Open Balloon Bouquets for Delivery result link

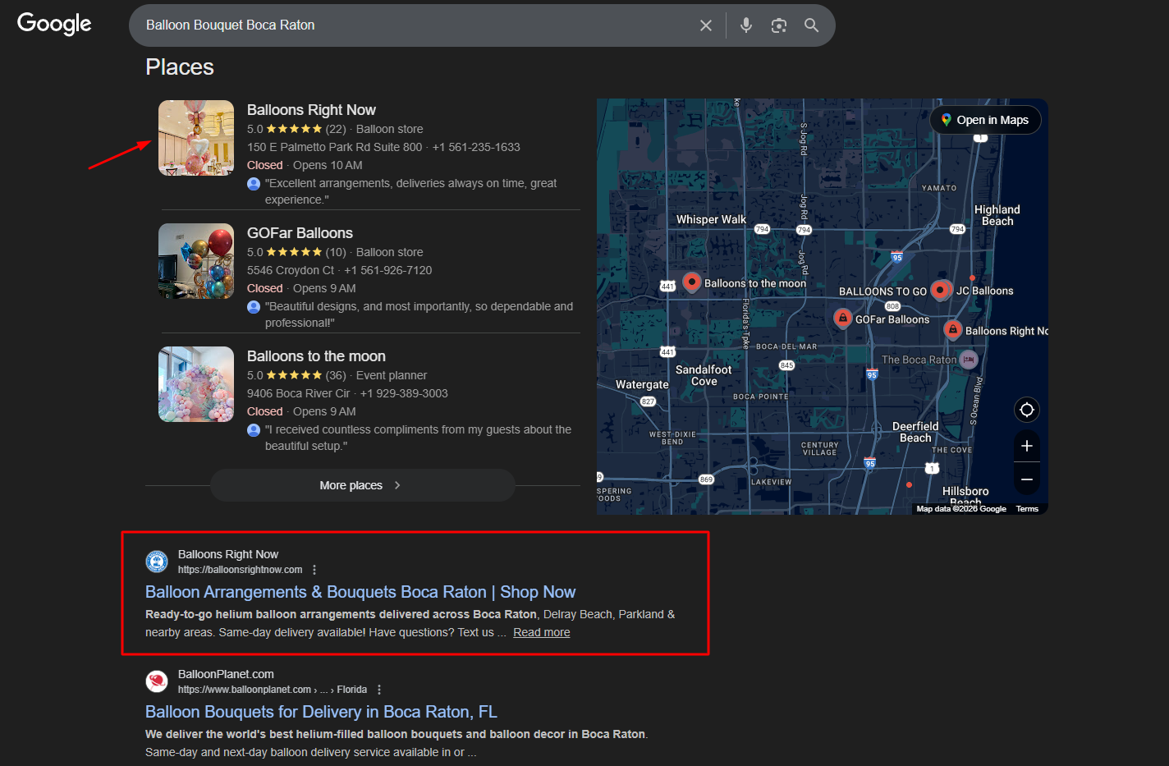pos(321,712)
